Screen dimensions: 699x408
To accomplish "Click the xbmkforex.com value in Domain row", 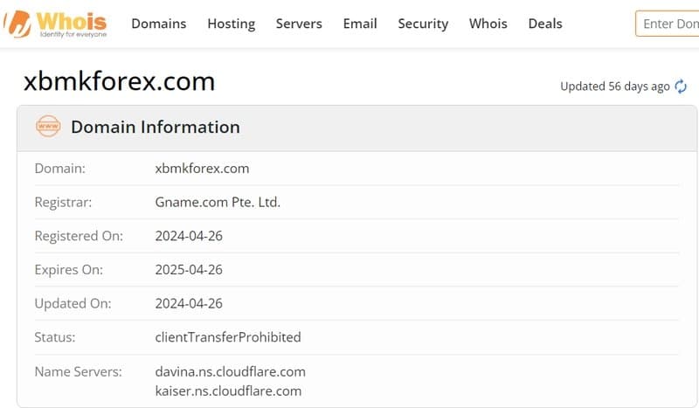I will [202, 168].
